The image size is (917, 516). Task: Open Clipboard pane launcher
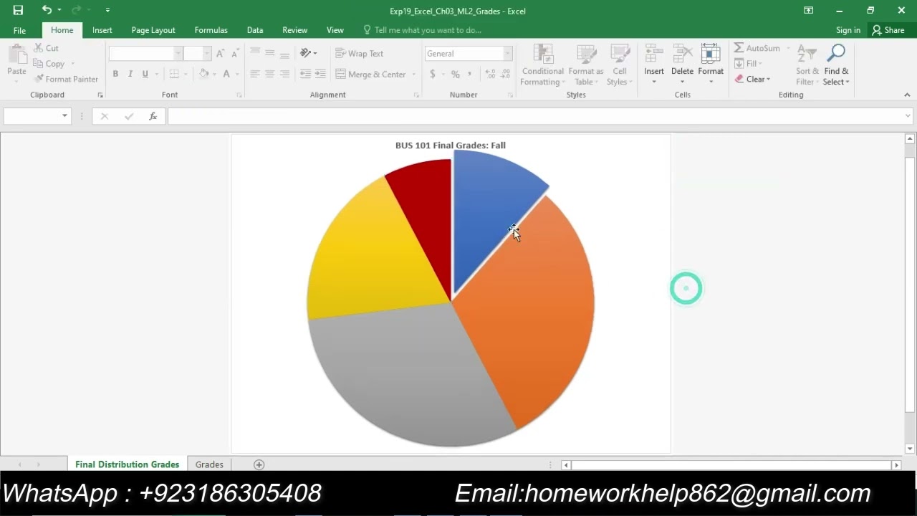100,95
